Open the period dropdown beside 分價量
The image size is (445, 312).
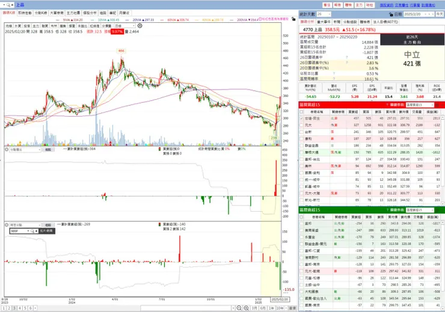coord(125,26)
